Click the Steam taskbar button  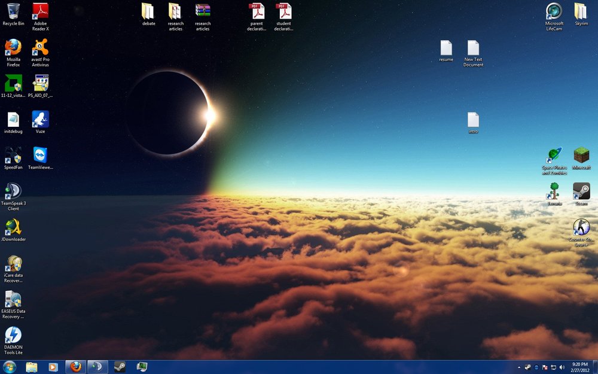120,367
